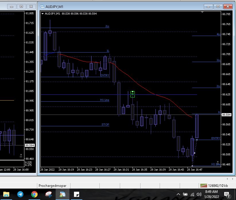Open Google Chrome from the taskbar
This screenshot has width=236, height=200.
[34, 195]
